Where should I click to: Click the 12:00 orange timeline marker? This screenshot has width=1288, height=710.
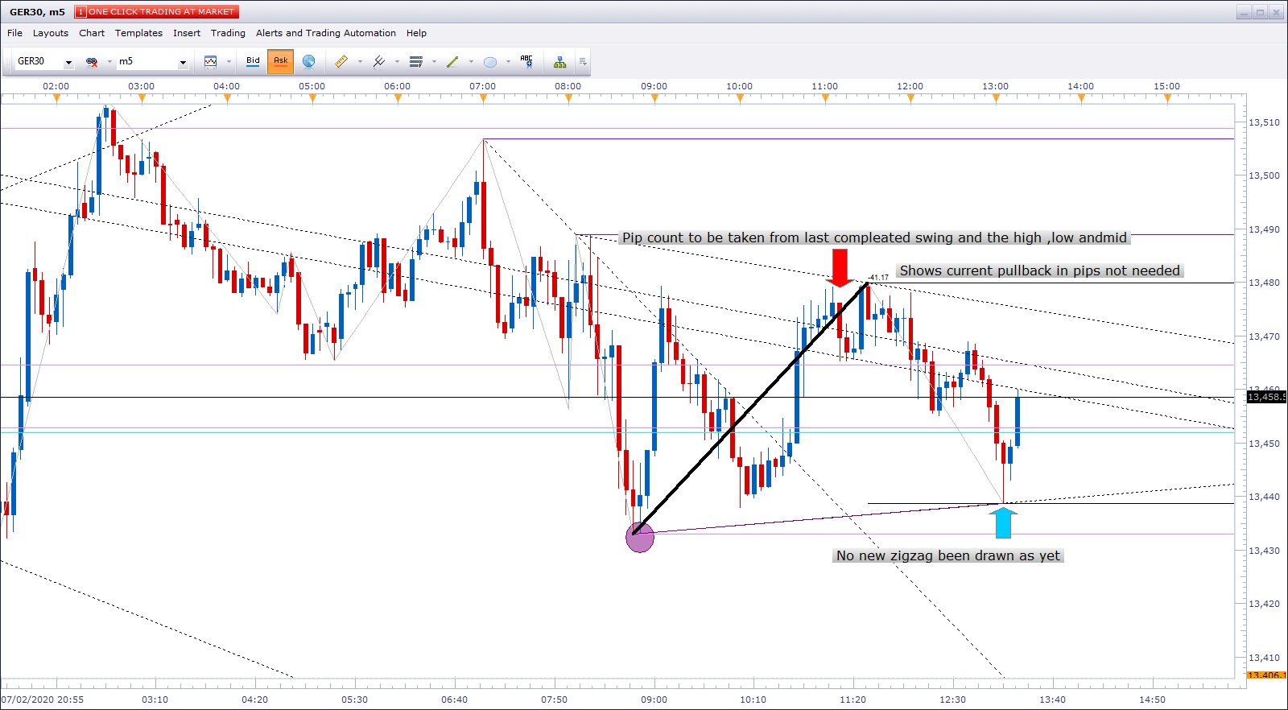pos(910,98)
